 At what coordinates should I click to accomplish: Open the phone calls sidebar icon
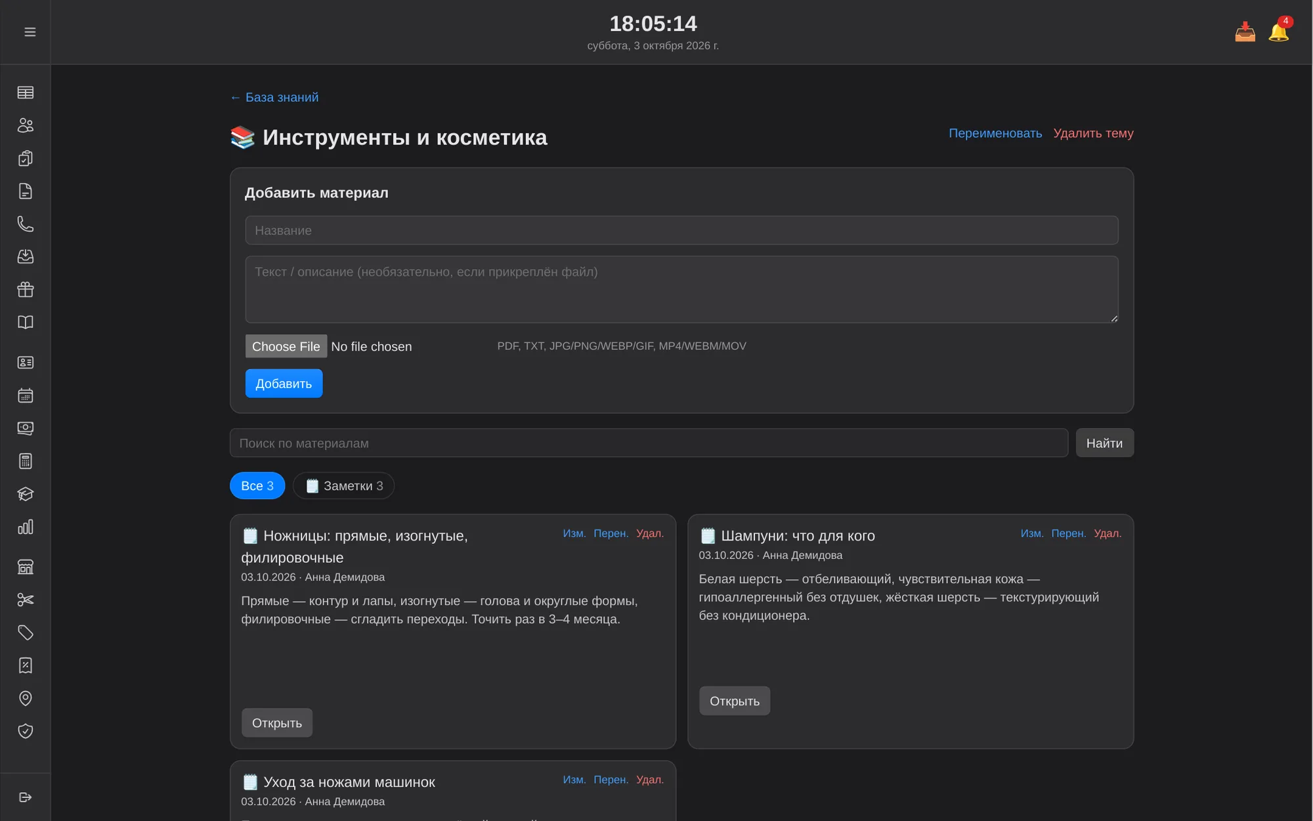pyautogui.click(x=26, y=224)
